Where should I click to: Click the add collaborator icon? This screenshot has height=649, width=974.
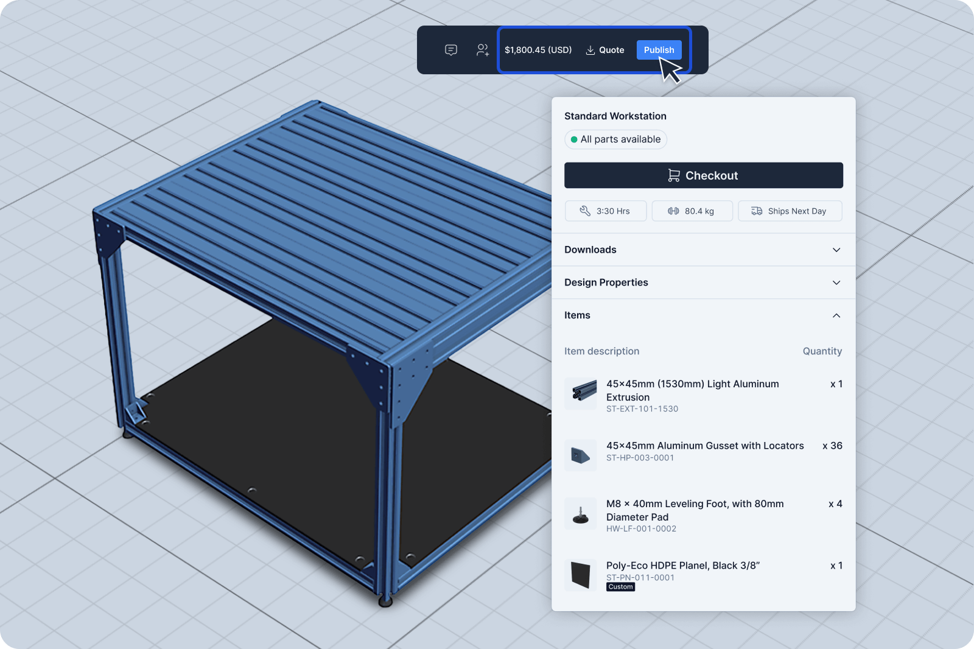pos(483,50)
